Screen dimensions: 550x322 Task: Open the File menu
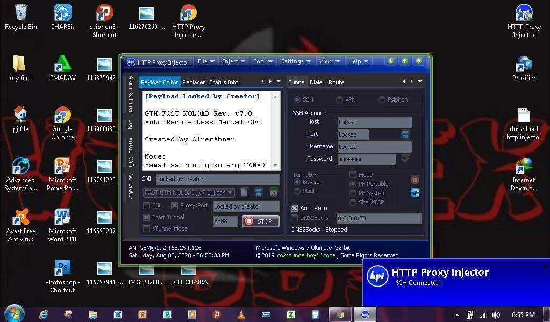(206, 61)
